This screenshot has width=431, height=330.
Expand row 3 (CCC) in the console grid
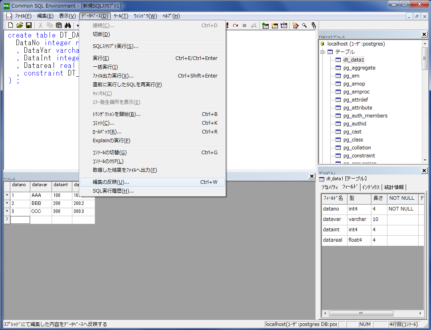tap(7, 211)
